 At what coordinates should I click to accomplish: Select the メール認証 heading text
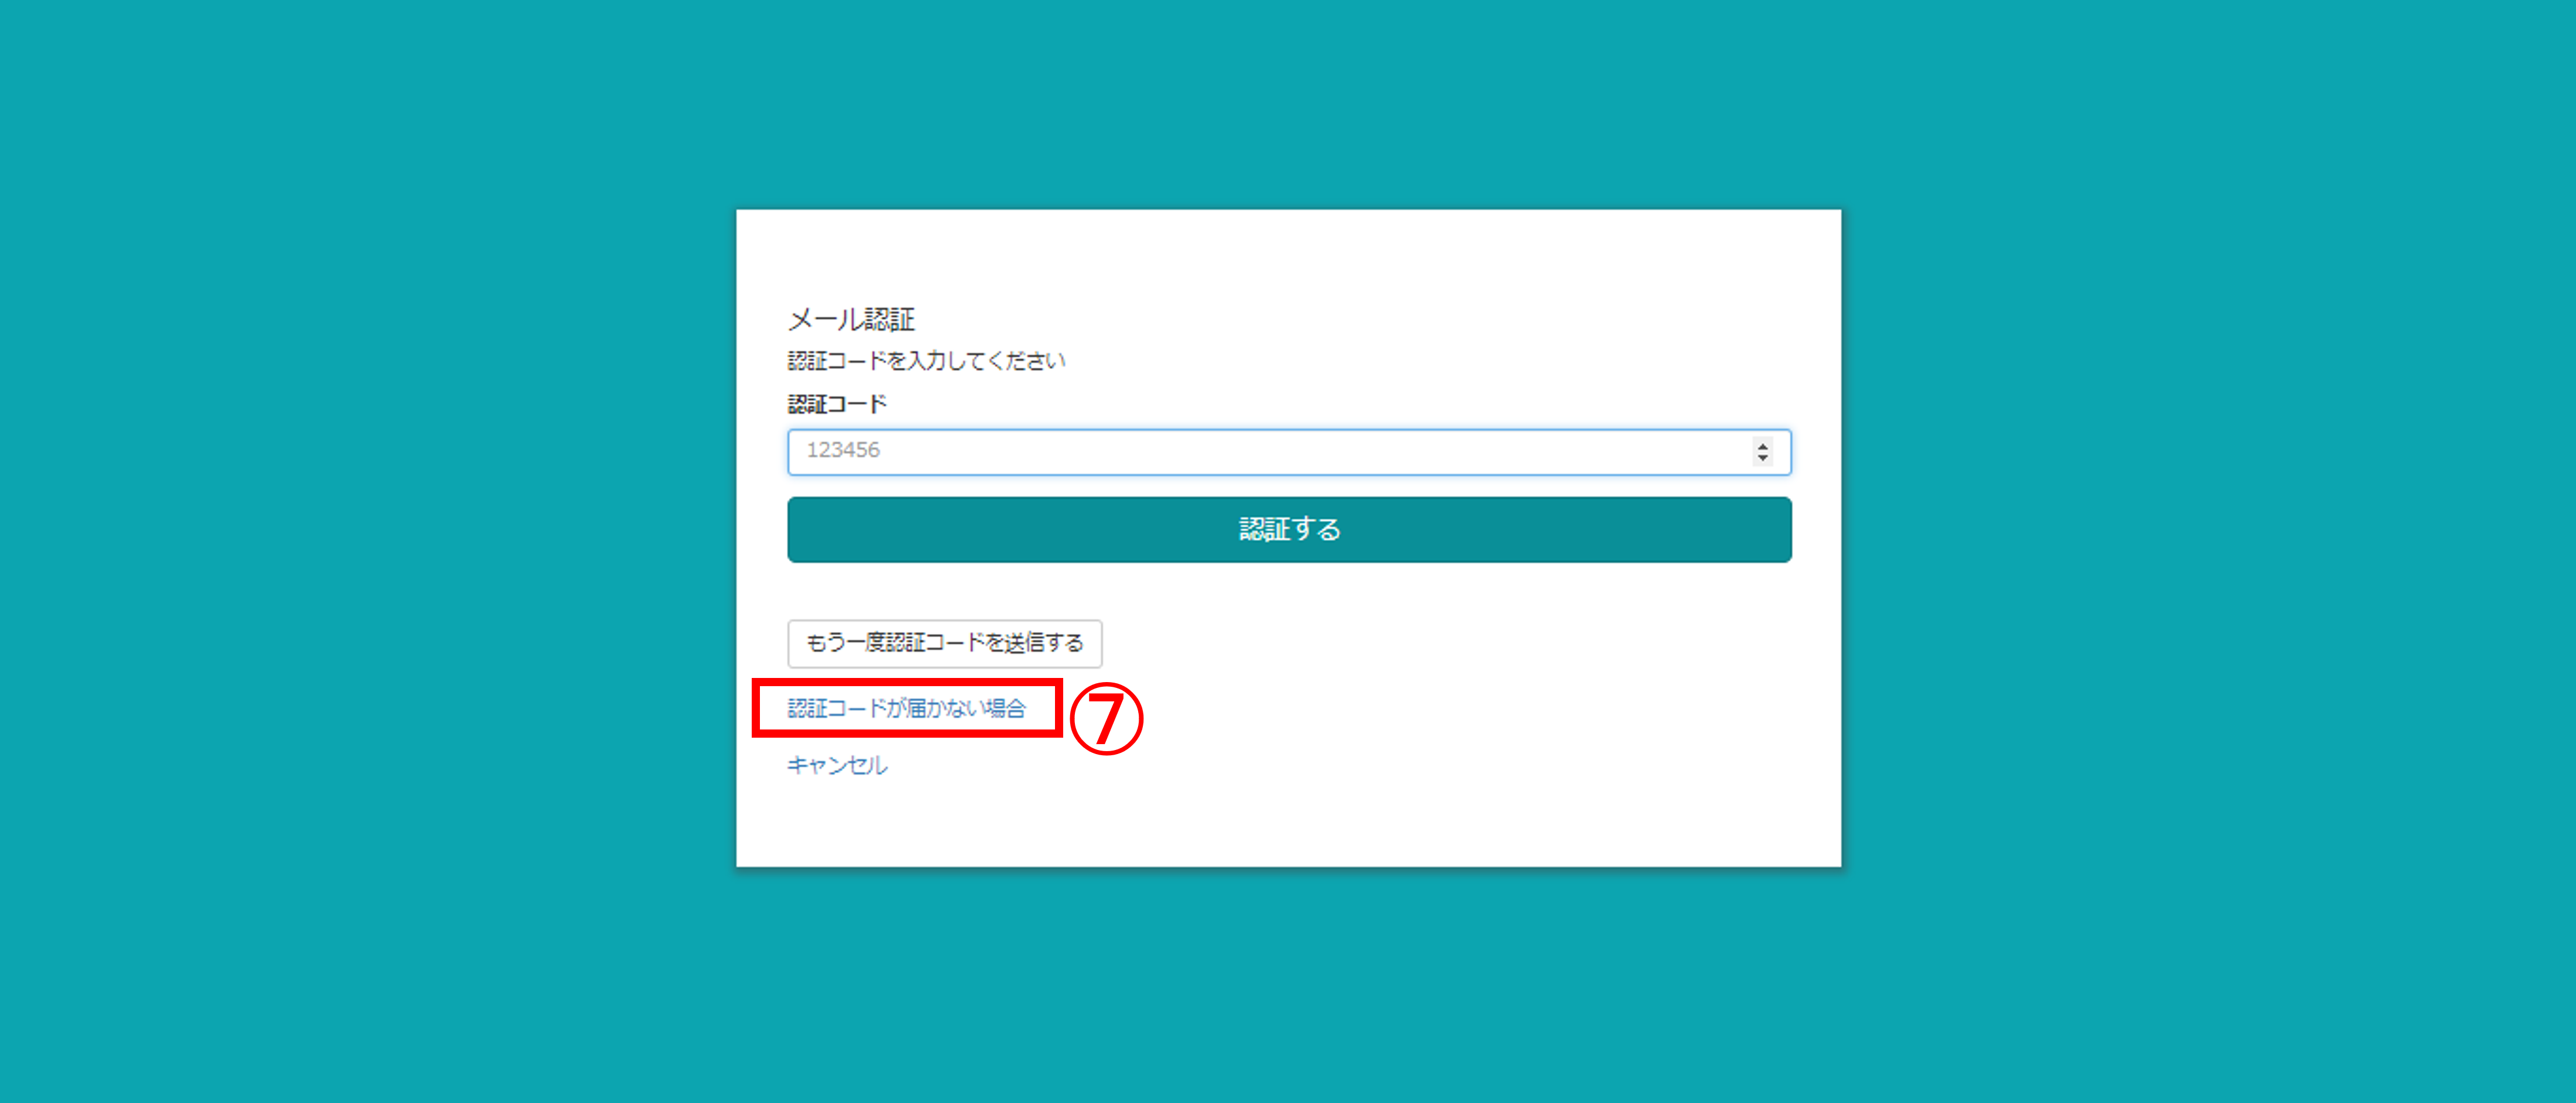851,319
